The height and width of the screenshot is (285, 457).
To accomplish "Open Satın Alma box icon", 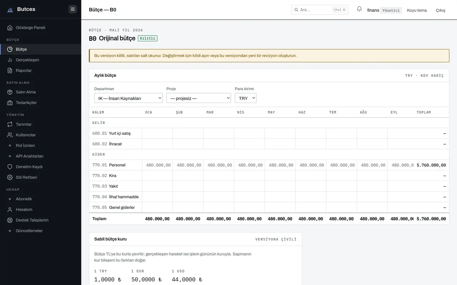I will click(x=10, y=92).
